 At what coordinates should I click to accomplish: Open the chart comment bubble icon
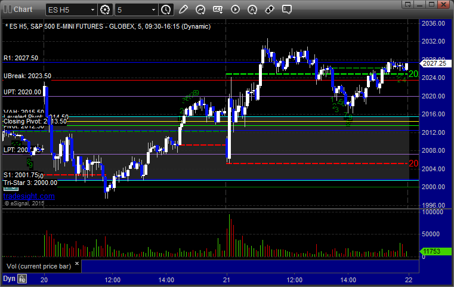[287, 10]
